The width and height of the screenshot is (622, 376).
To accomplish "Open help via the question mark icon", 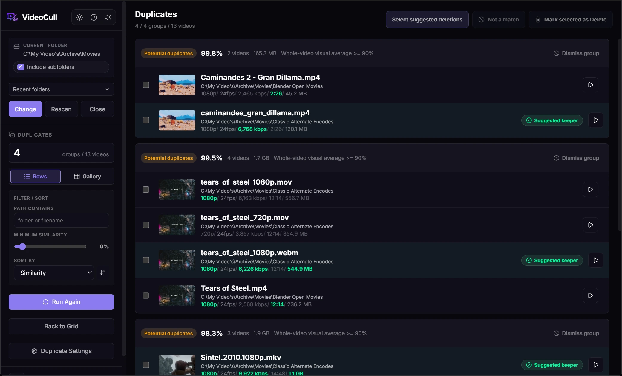I will [x=94, y=17].
